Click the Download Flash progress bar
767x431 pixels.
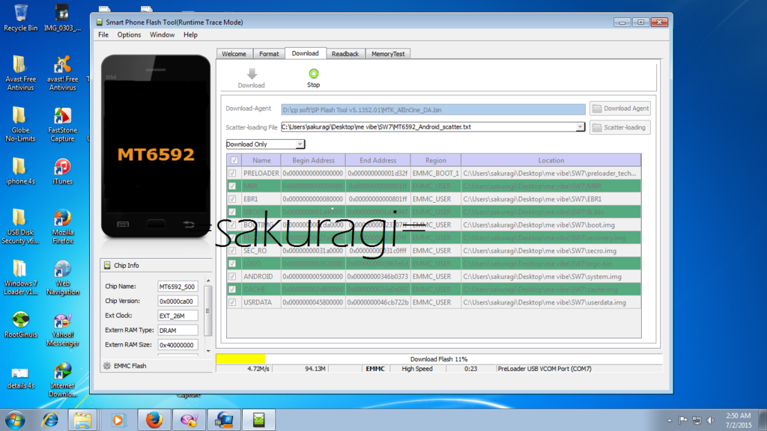pyautogui.click(x=438, y=359)
